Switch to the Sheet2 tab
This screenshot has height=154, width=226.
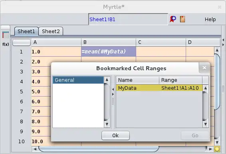tap(51, 31)
